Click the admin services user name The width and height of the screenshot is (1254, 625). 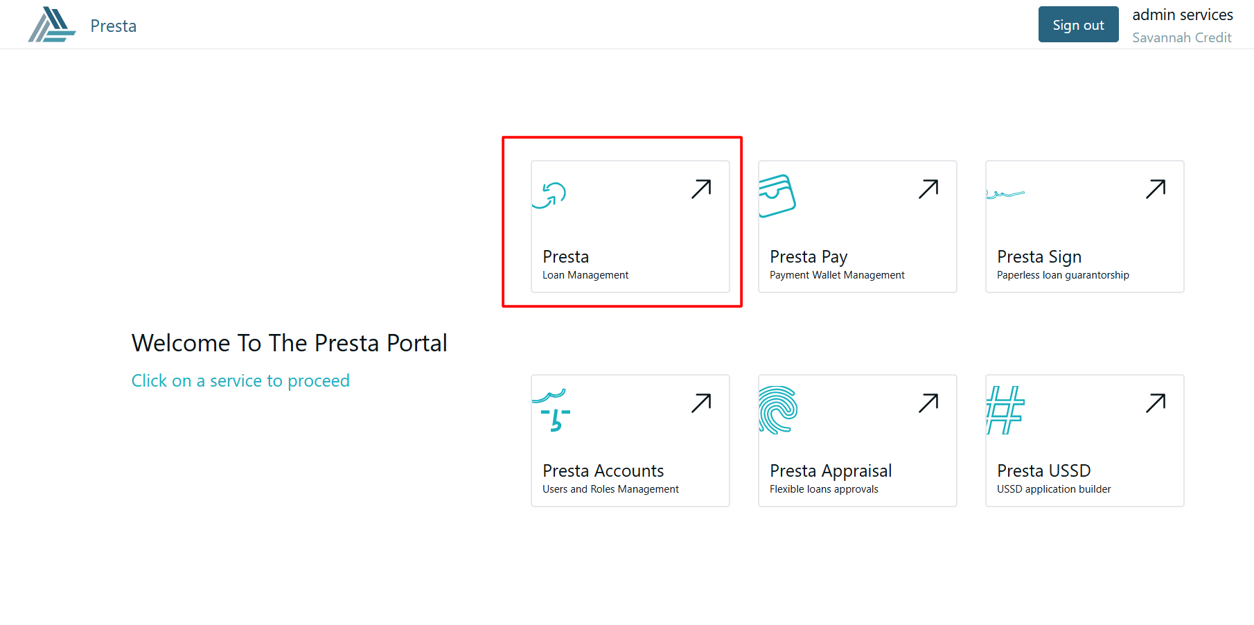pyautogui.click(x=1183, y=15)
